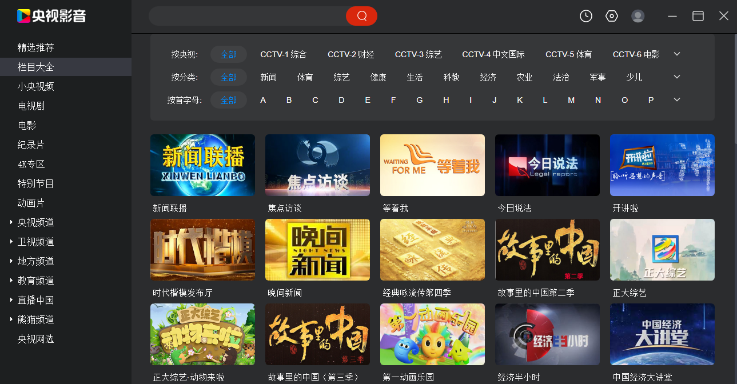Open 今日说法 program thumbnail

coord(547,165)
